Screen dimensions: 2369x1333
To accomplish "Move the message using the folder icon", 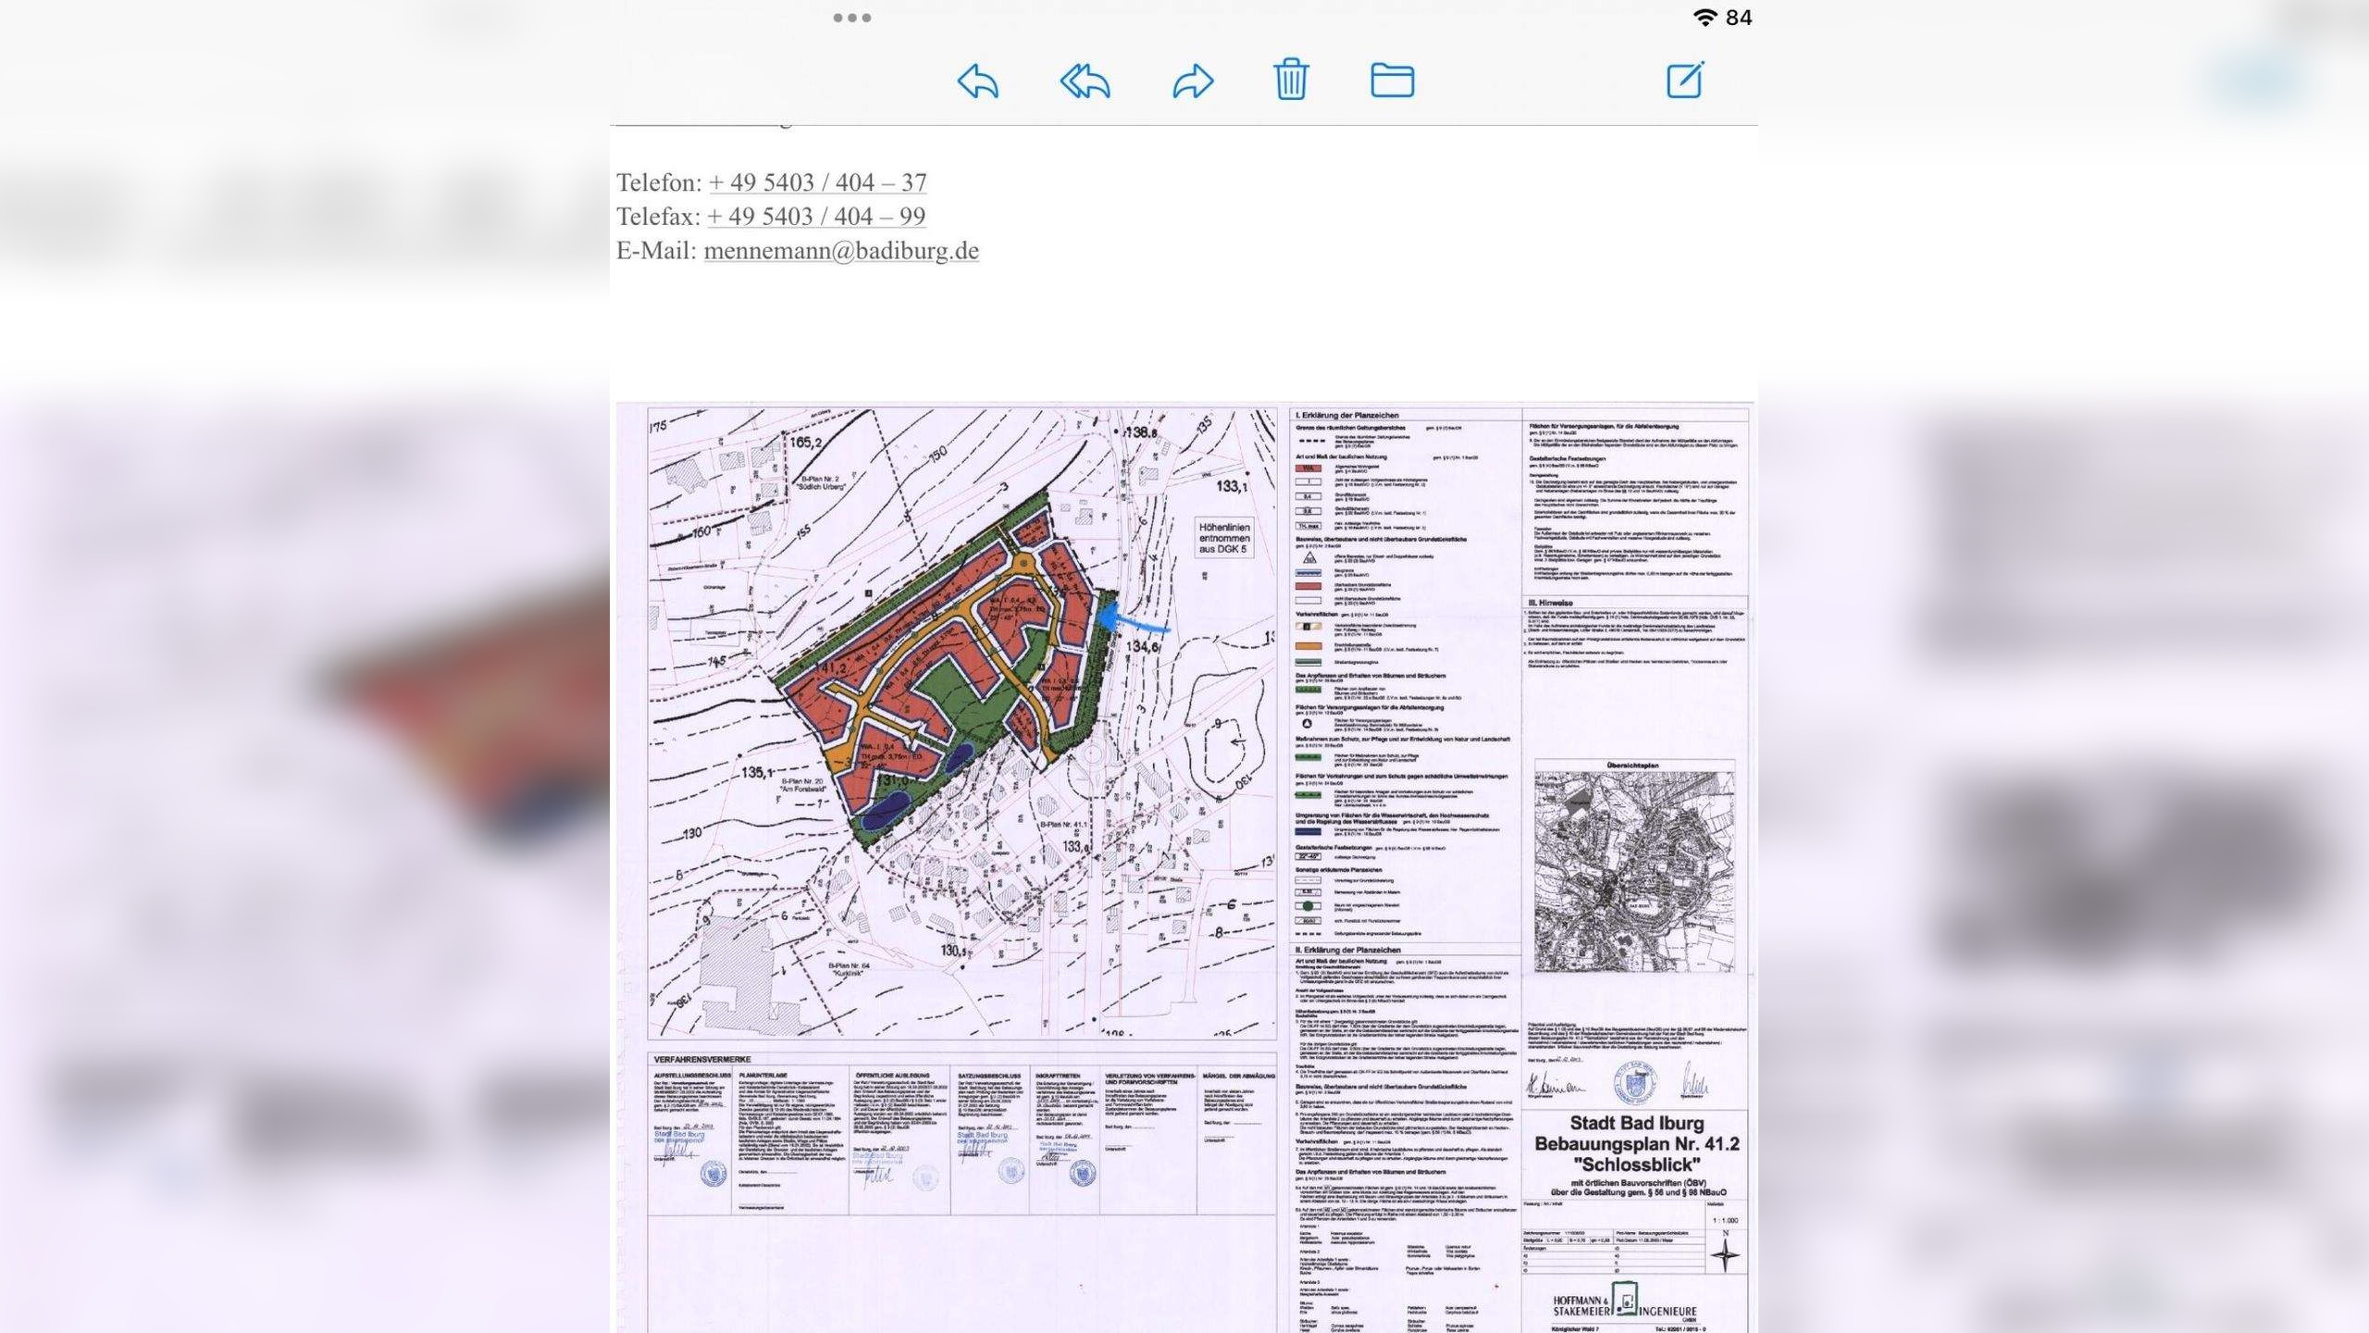I will (1392, 81).
